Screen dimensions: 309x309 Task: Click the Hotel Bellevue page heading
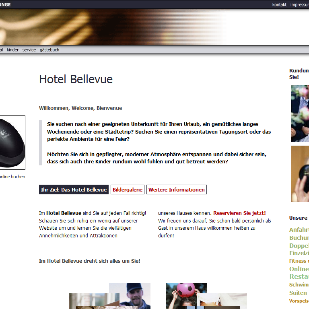click(76, 79)
